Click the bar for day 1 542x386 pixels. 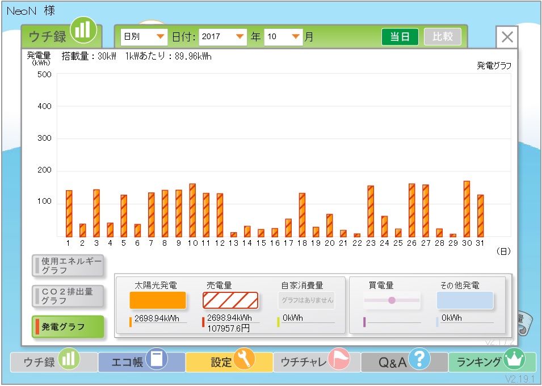pos(69,214)
